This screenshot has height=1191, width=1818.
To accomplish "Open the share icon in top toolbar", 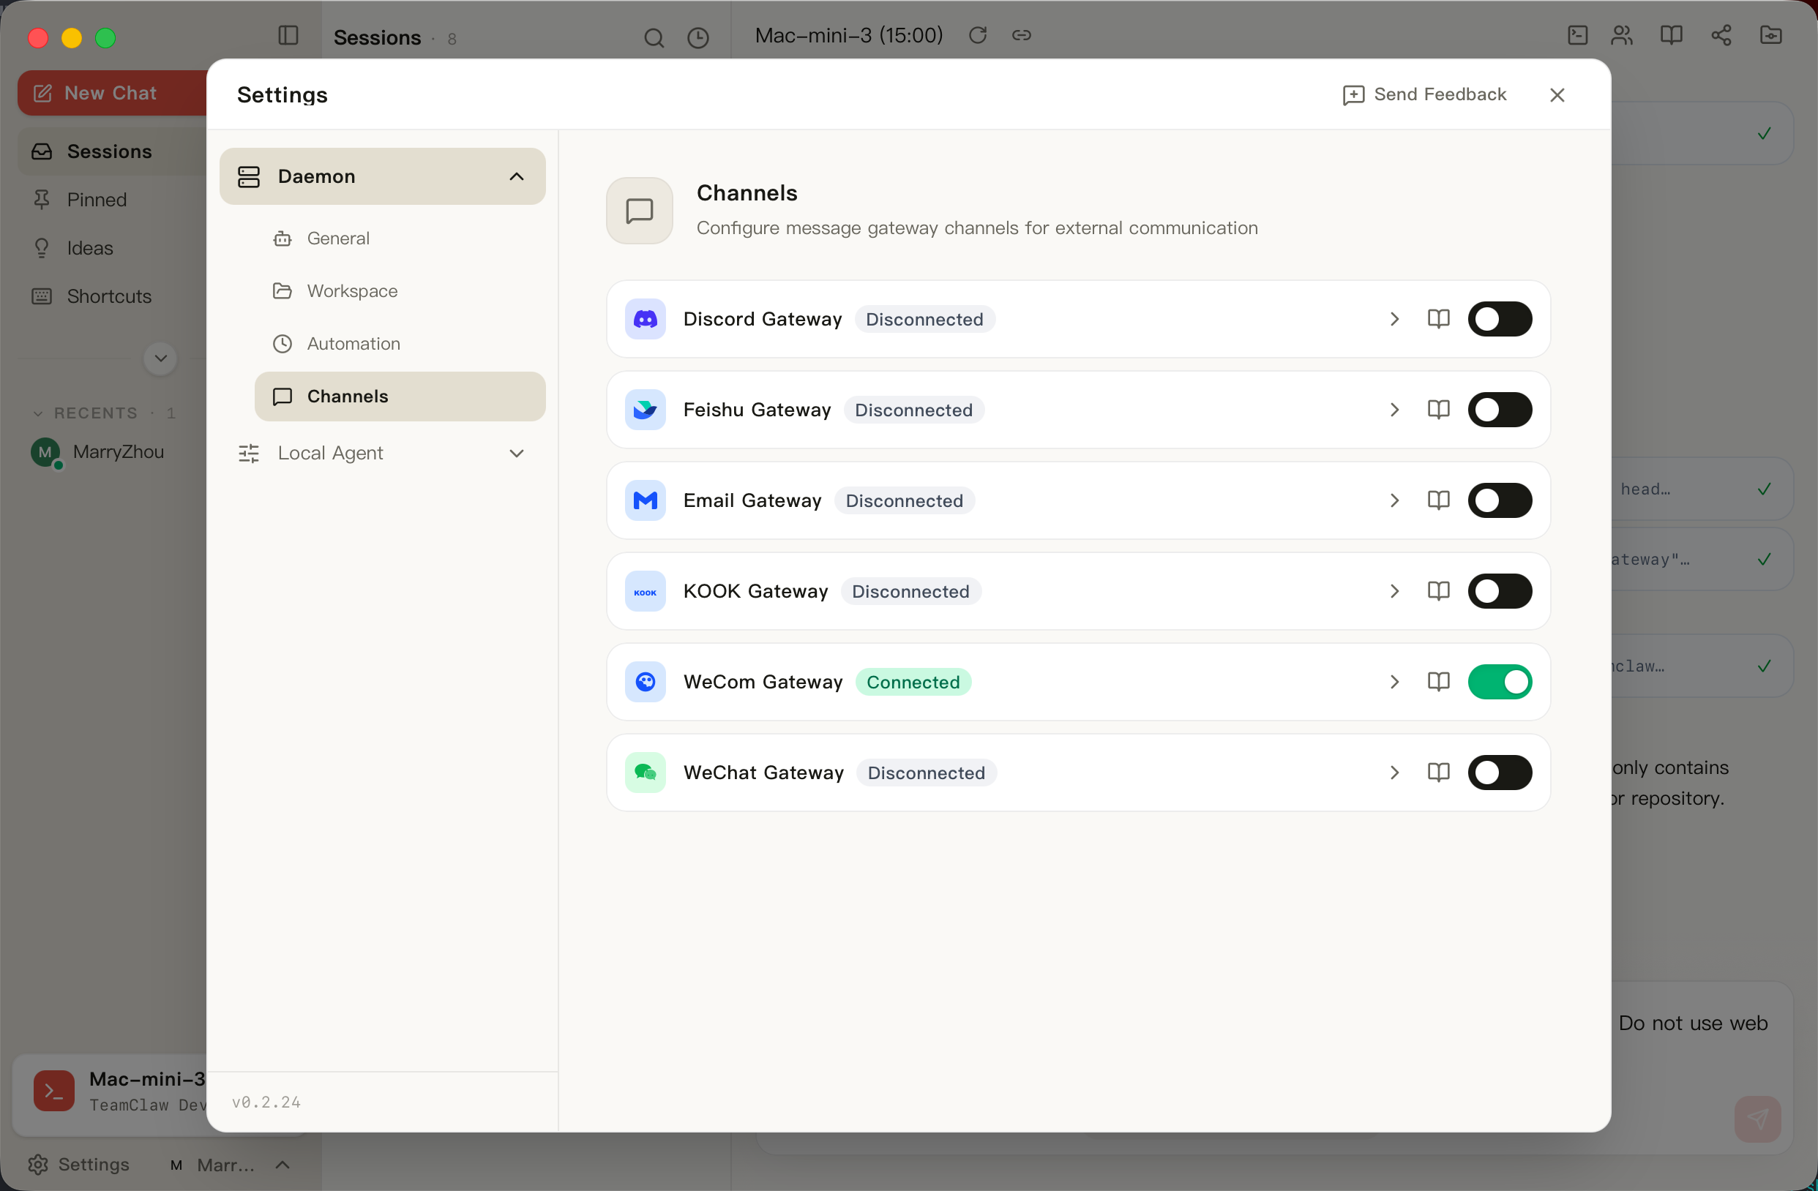I will click(1721, 35).
